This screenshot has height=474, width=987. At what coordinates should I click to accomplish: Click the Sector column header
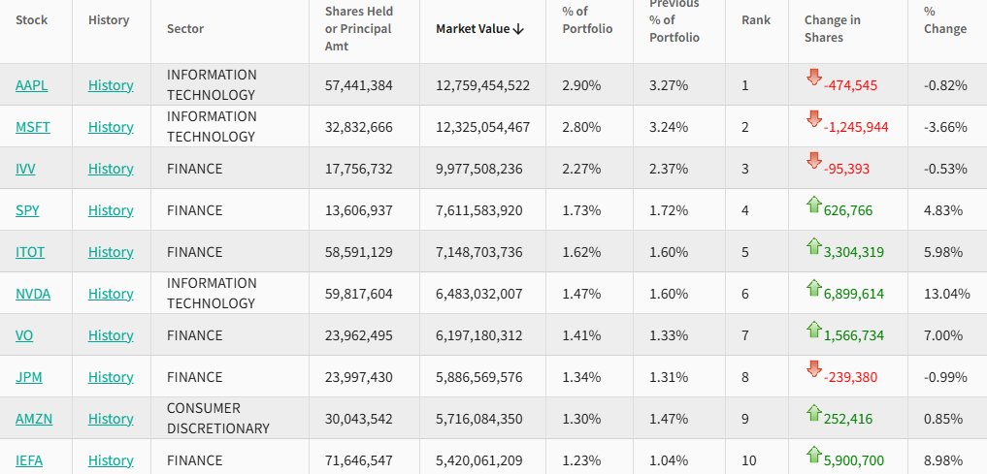click(185, 29)
